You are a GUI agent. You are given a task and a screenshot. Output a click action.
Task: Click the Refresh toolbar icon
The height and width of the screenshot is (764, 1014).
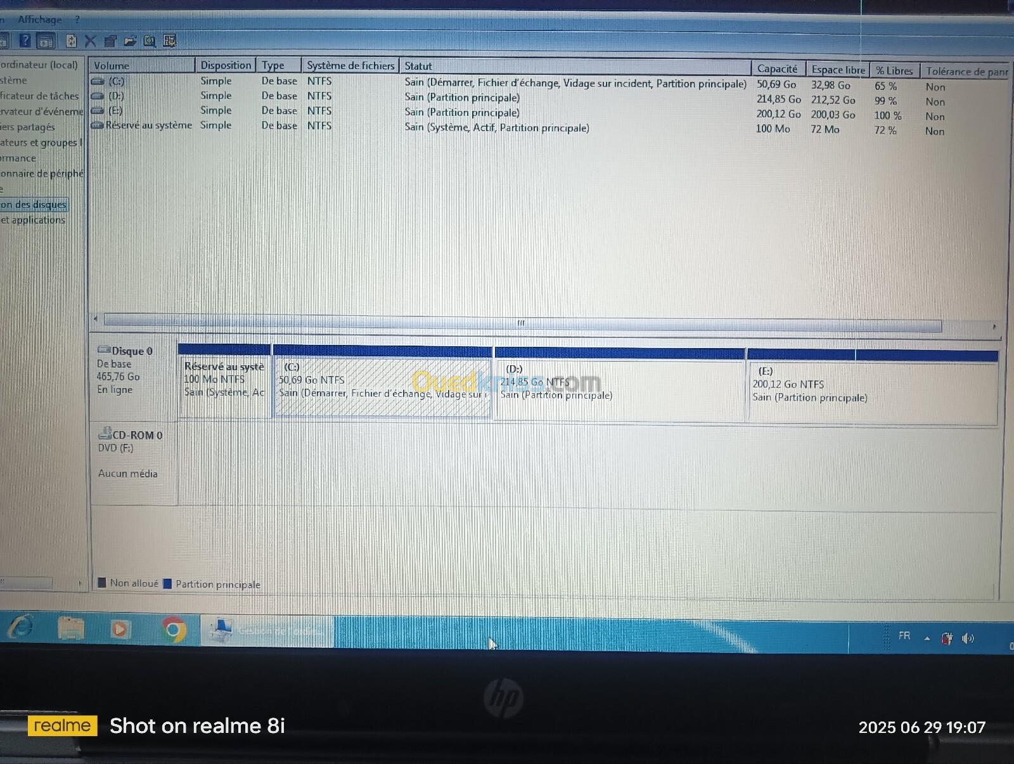point(71,41)
